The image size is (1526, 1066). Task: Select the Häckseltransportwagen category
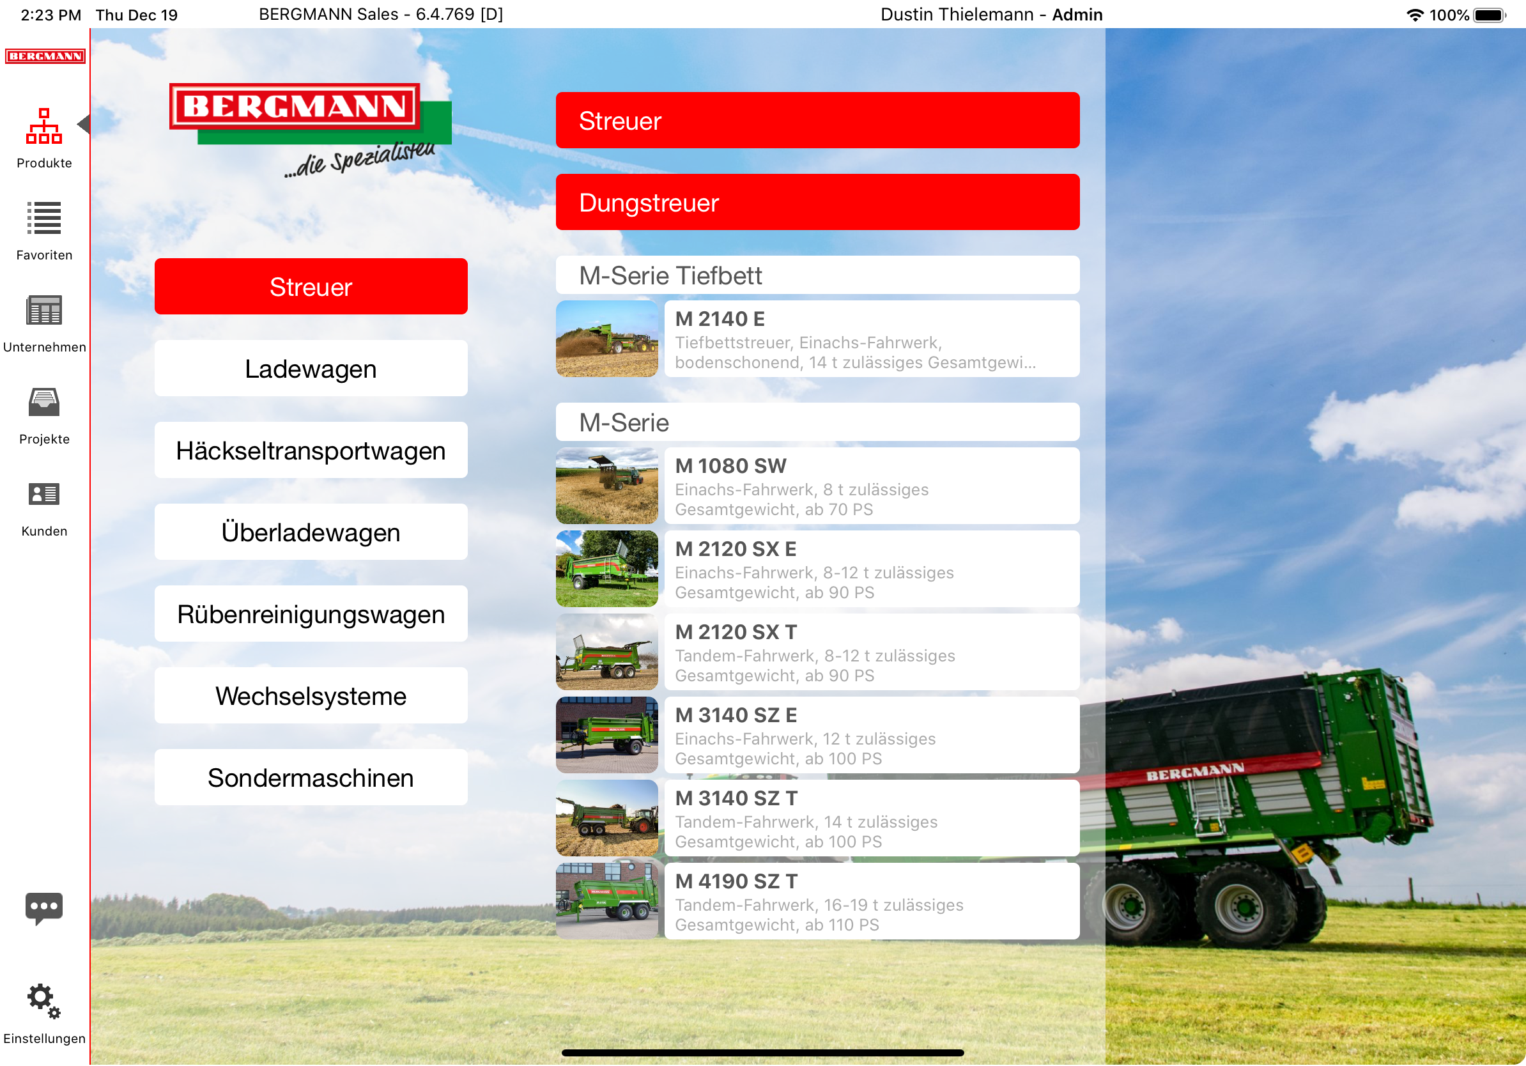311,451
